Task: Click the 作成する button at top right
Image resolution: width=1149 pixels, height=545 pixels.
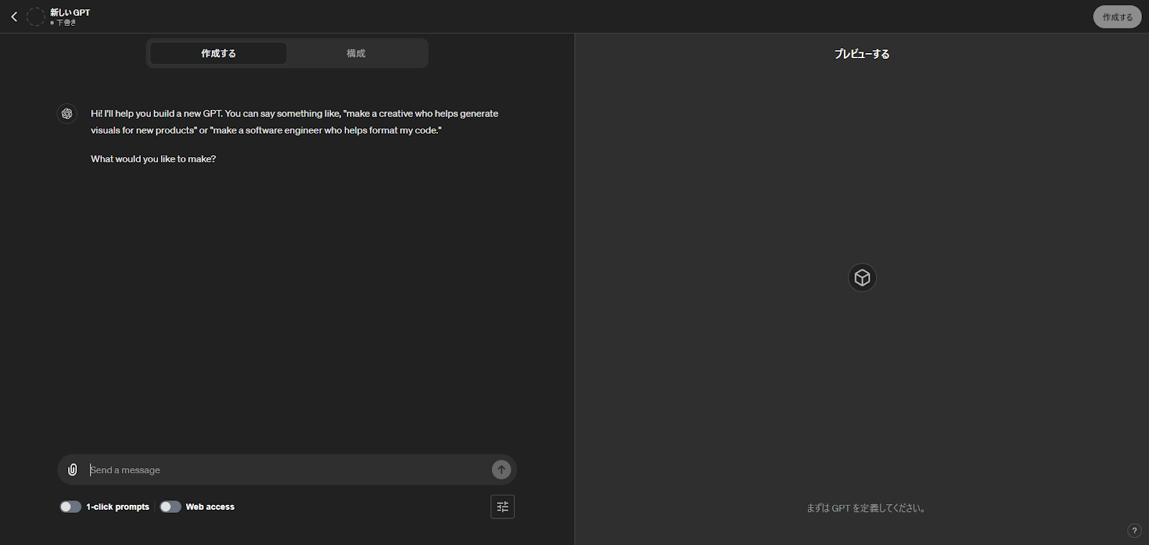Action: [x=1117, y=17]
